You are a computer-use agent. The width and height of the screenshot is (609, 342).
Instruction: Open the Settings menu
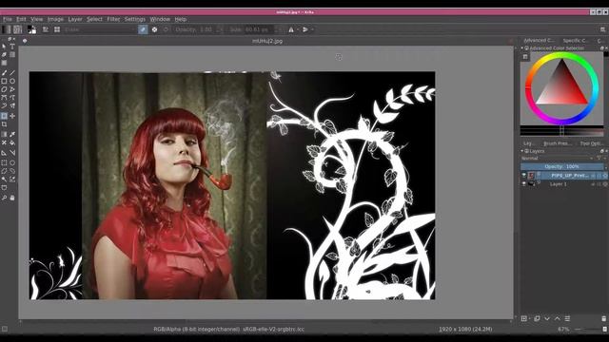click(135, 19)
